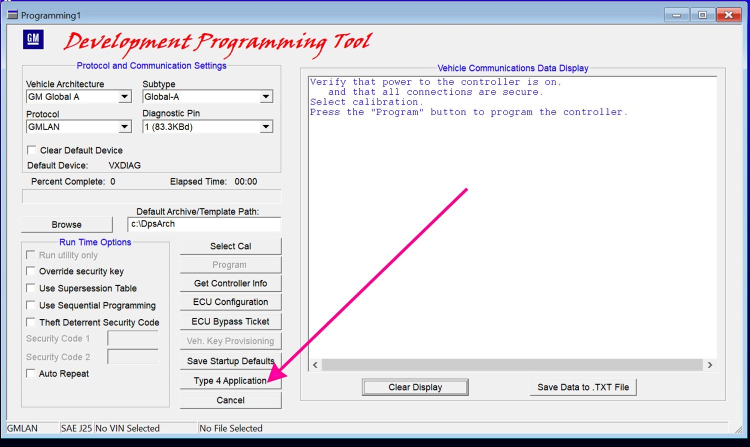Click Save Data to .TXT File
The image size is (750, 447).
pos(583,387)
